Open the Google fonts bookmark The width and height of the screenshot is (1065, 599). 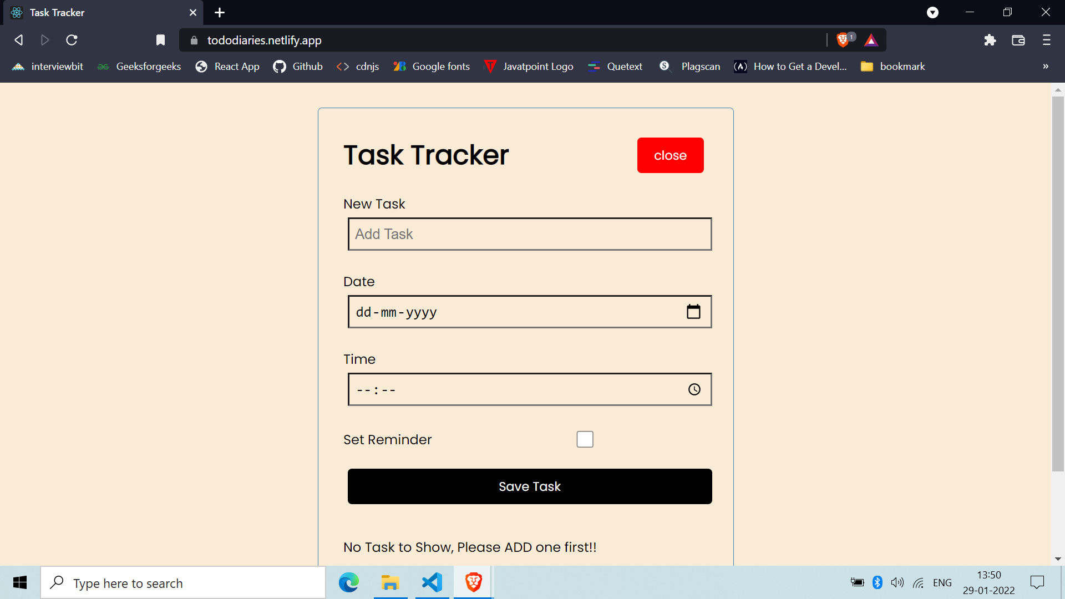[x=432, y=67]
